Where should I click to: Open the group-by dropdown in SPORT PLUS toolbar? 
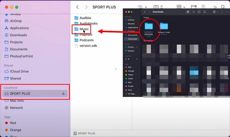point(181,7)
